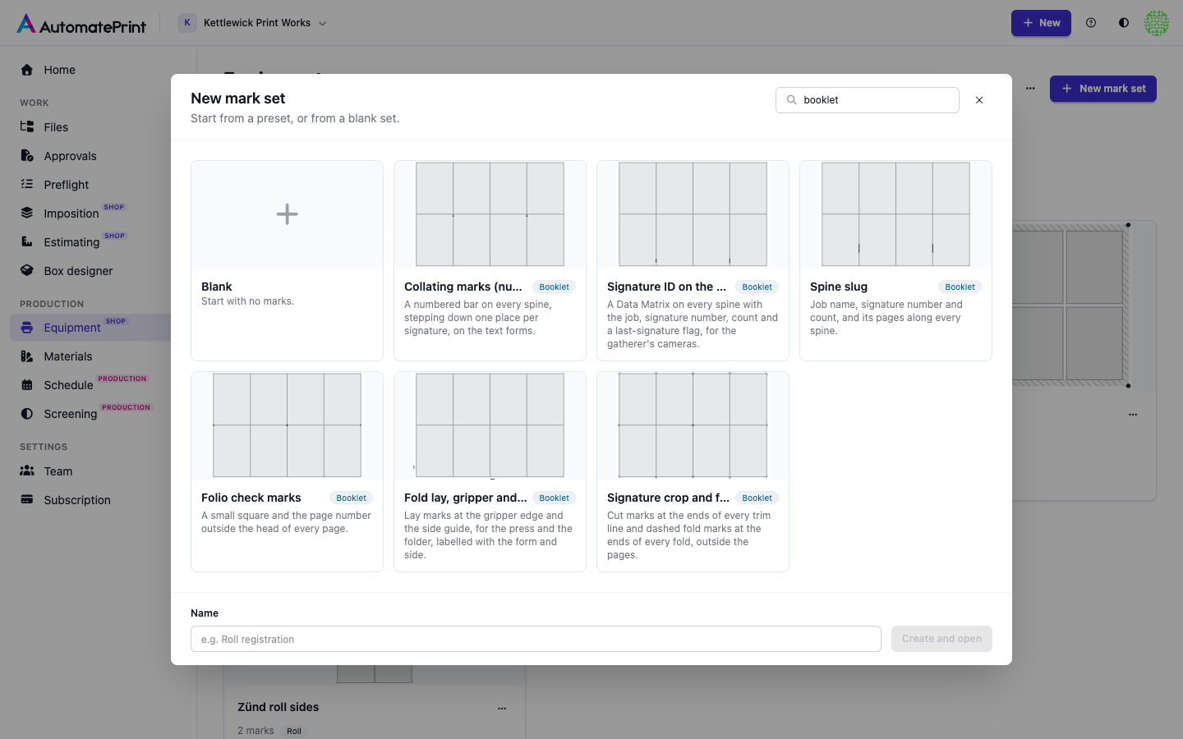Choose the Fold lay, gripper preset thumbnail
1183x739 pixels.
click(490, 425)
